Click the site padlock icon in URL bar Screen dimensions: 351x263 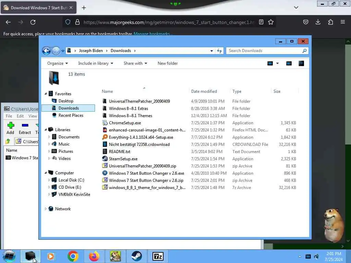(x=77, y=22)
